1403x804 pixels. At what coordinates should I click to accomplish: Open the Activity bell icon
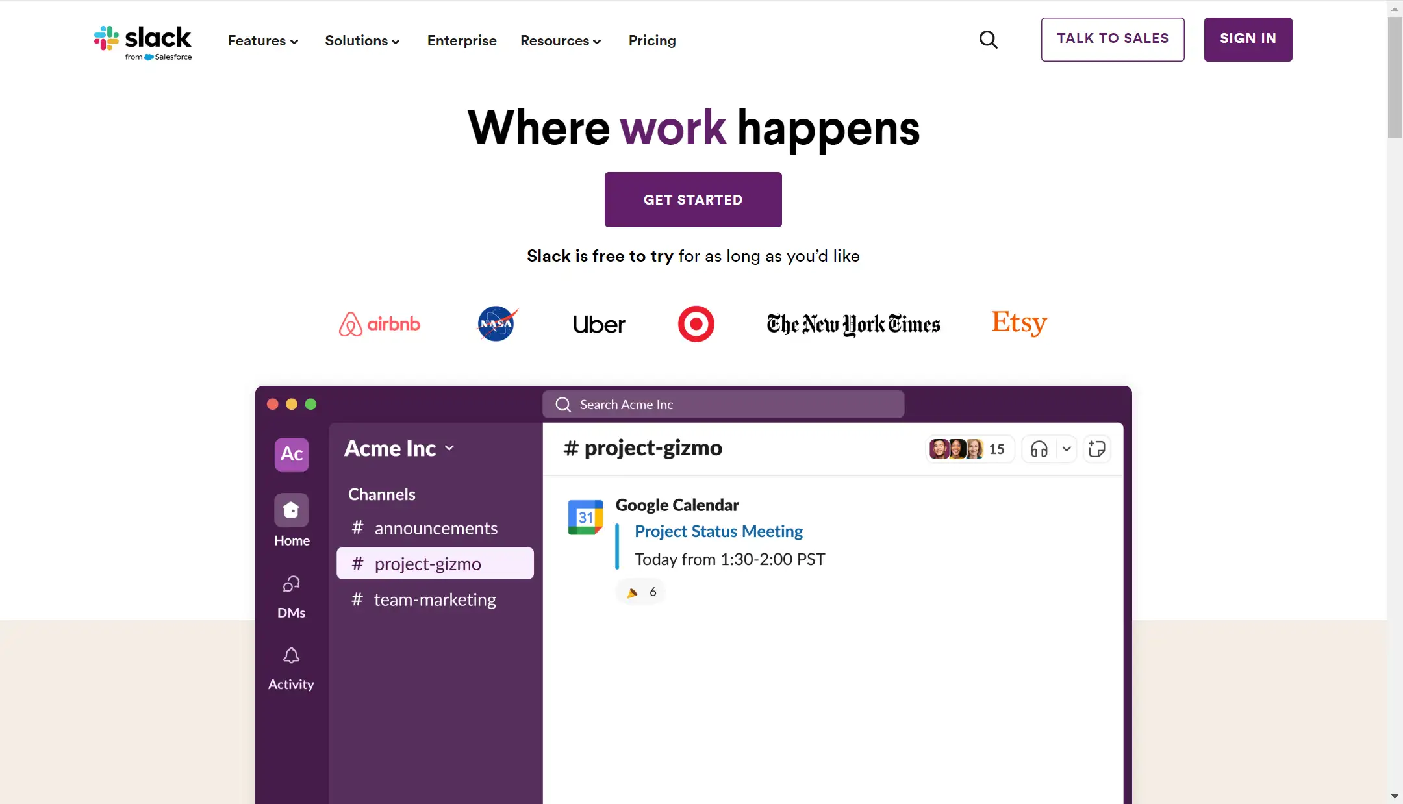(x=291, y=655)
